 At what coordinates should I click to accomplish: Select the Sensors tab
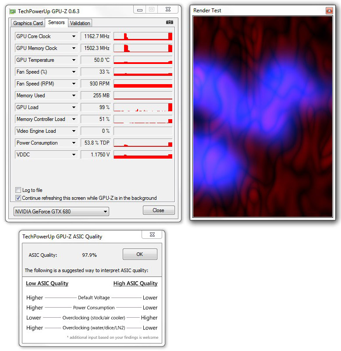click(x=57, y=22)
